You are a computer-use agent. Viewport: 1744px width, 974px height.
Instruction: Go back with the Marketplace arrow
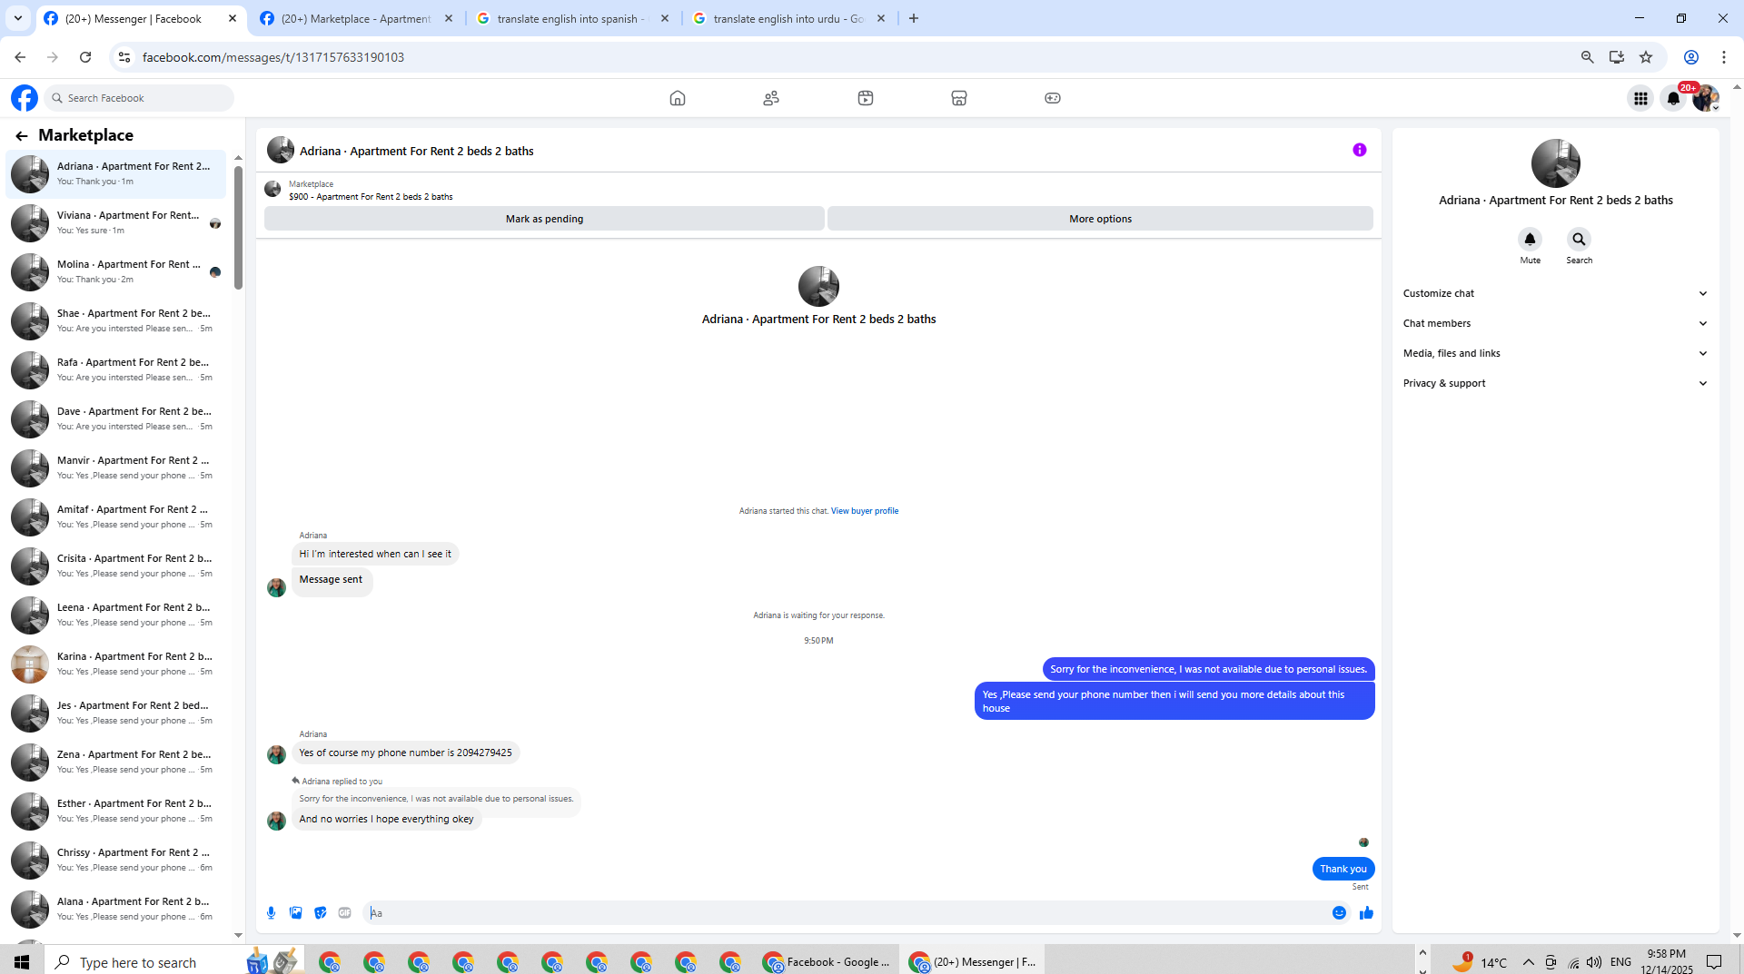[x=22, y=136]
